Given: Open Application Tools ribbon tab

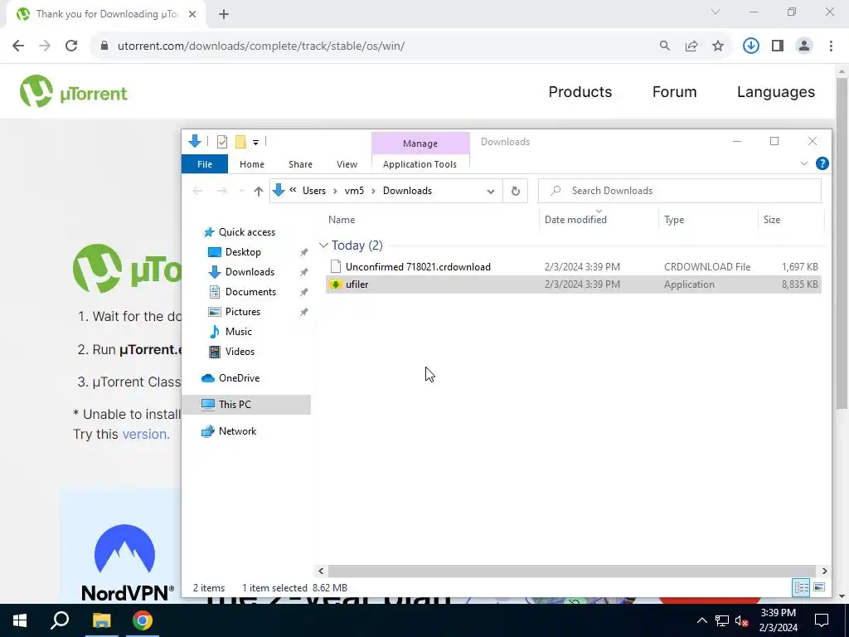Looking at the screenshot, I should pos(420,164).
